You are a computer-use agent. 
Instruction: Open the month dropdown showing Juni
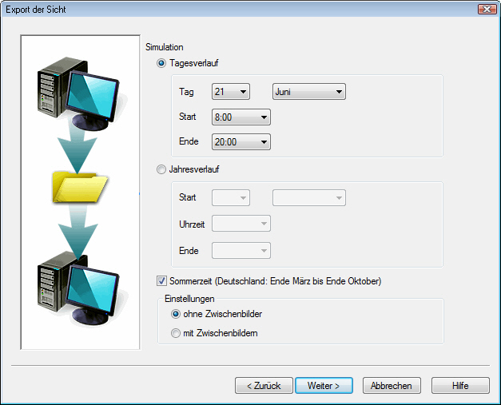point(309,92)
